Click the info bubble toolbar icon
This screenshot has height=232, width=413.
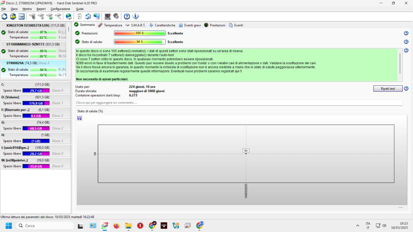136,16
